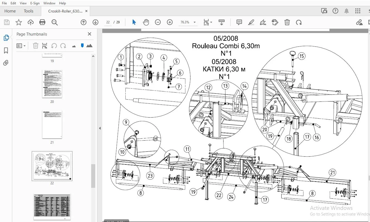
Task: Activate the hand pan tool
Action: click(146, 22)
